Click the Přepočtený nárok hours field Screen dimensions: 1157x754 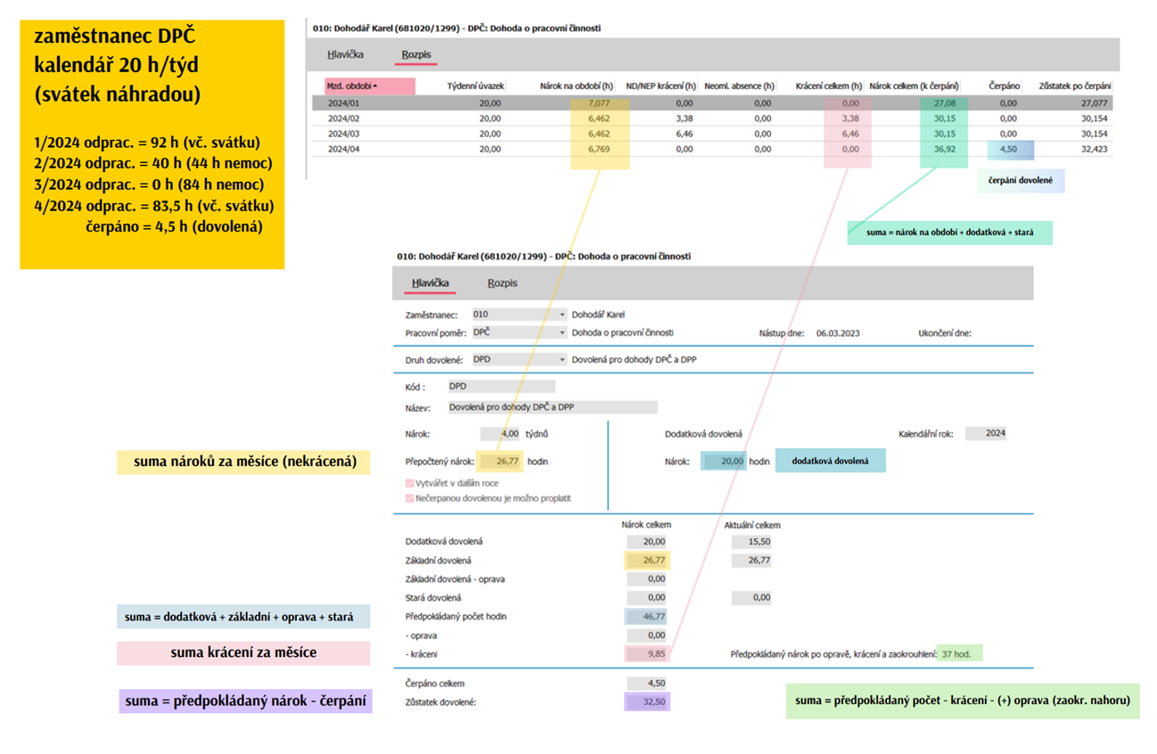pyautogui.click(x=501, y=462)
